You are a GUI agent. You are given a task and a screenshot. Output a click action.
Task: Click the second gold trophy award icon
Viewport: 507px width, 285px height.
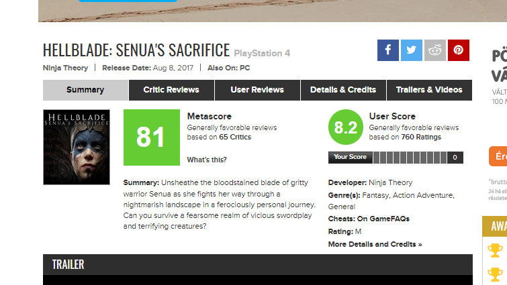[495, 274]
